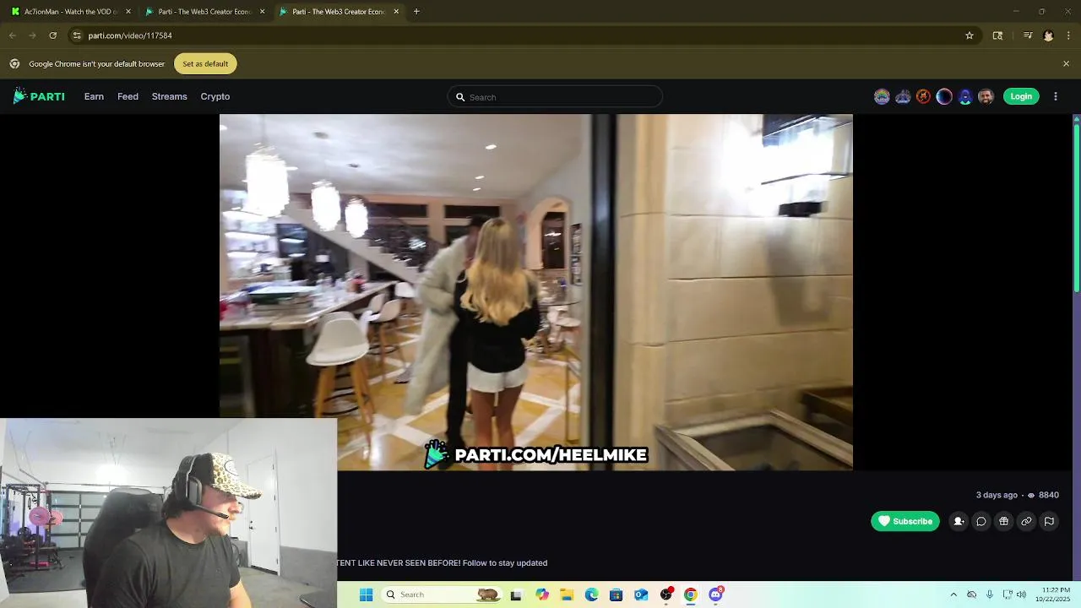
Task: Launch Copilot from taskbar
Action: point(542,594)
